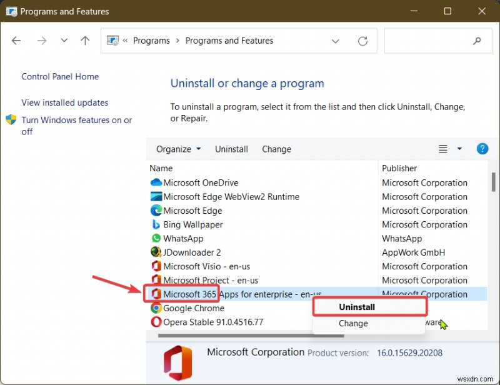Click the title bar window icon
Viewport: 500px width, 385px height.
point(11,11)
